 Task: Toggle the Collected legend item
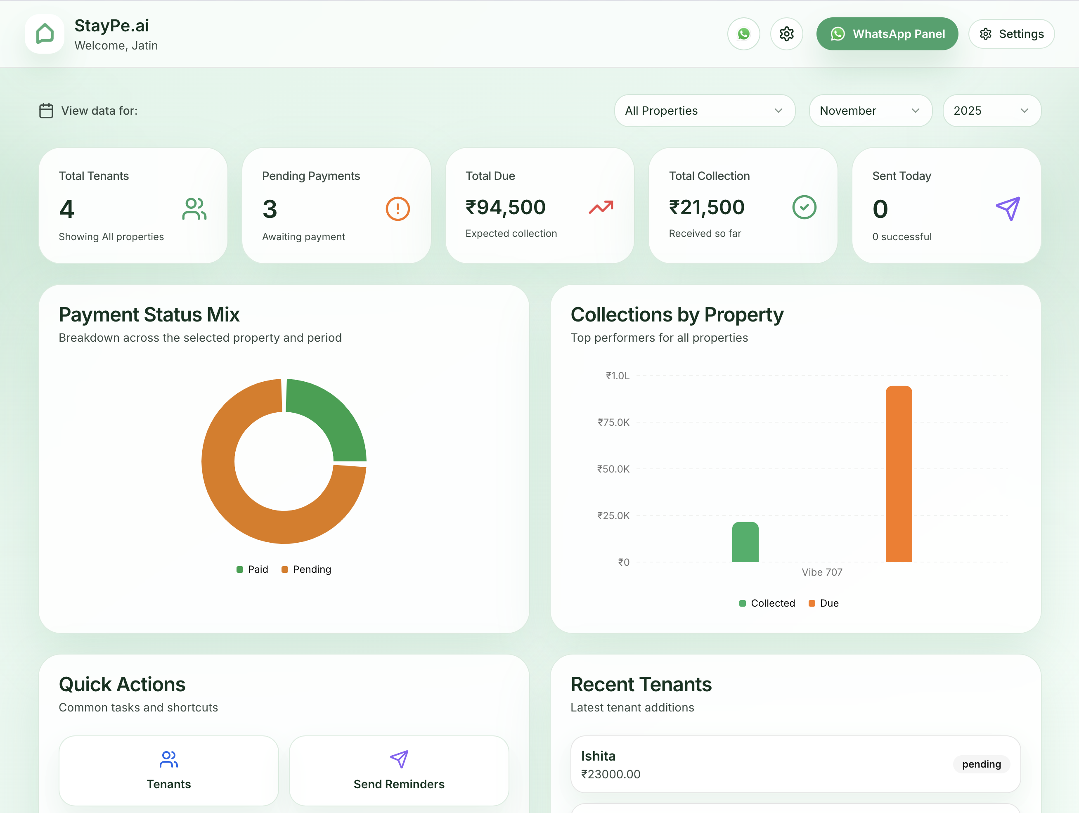click(767, 603)
